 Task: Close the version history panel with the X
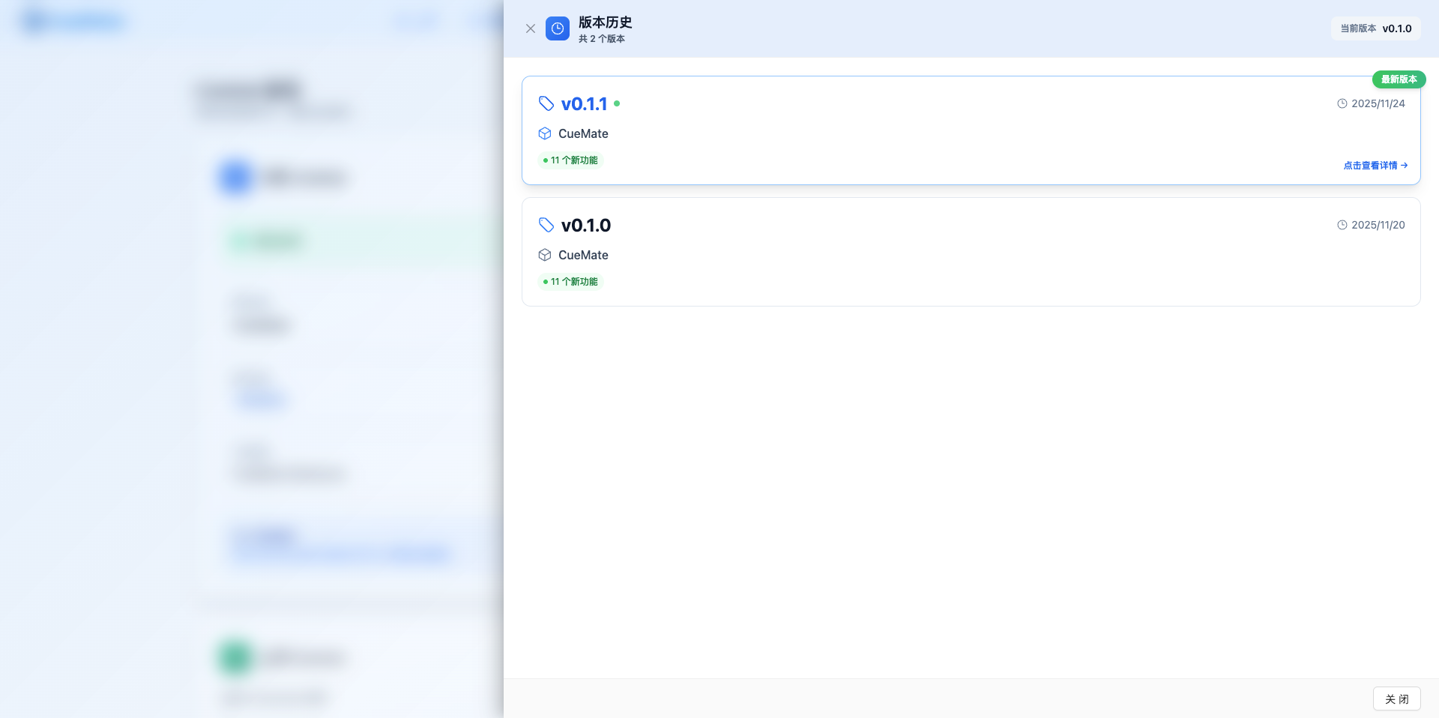point(531,28)
